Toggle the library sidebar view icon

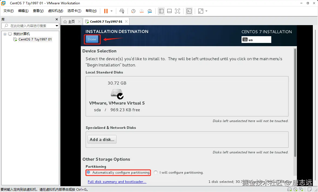click(x=161, y=11)
